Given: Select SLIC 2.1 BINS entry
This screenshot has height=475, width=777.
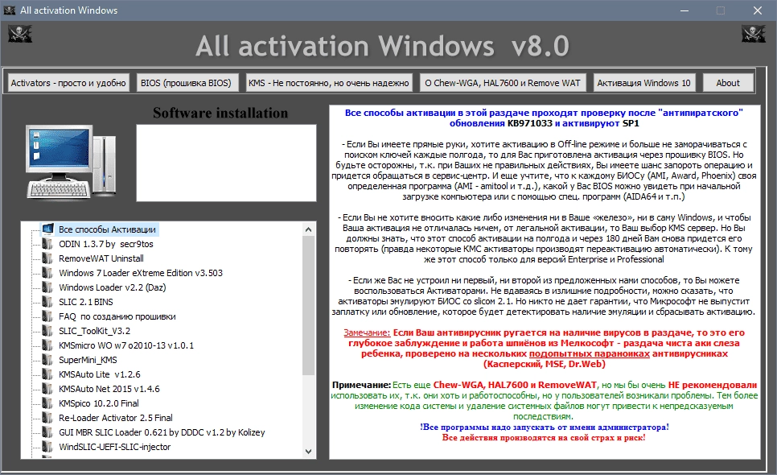Looking at the screenshot, I should click(86, 302).
